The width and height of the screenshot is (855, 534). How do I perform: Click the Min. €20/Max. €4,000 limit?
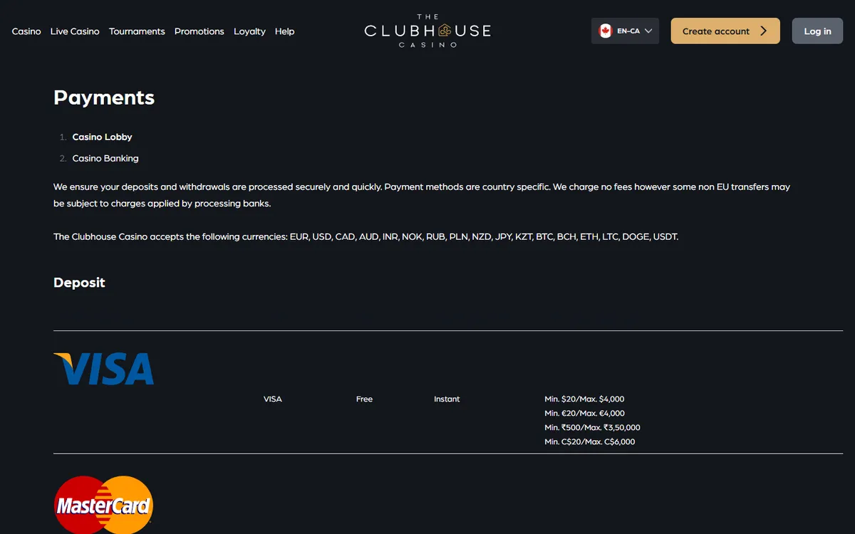pos(584,414)
